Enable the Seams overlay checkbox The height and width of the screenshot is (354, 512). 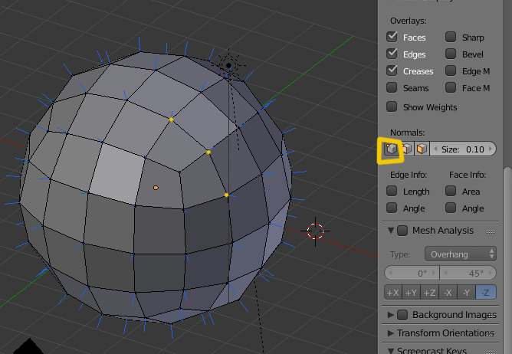(392, 87)
